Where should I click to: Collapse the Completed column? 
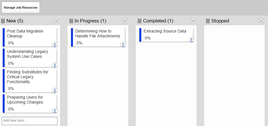coord(193,21)
